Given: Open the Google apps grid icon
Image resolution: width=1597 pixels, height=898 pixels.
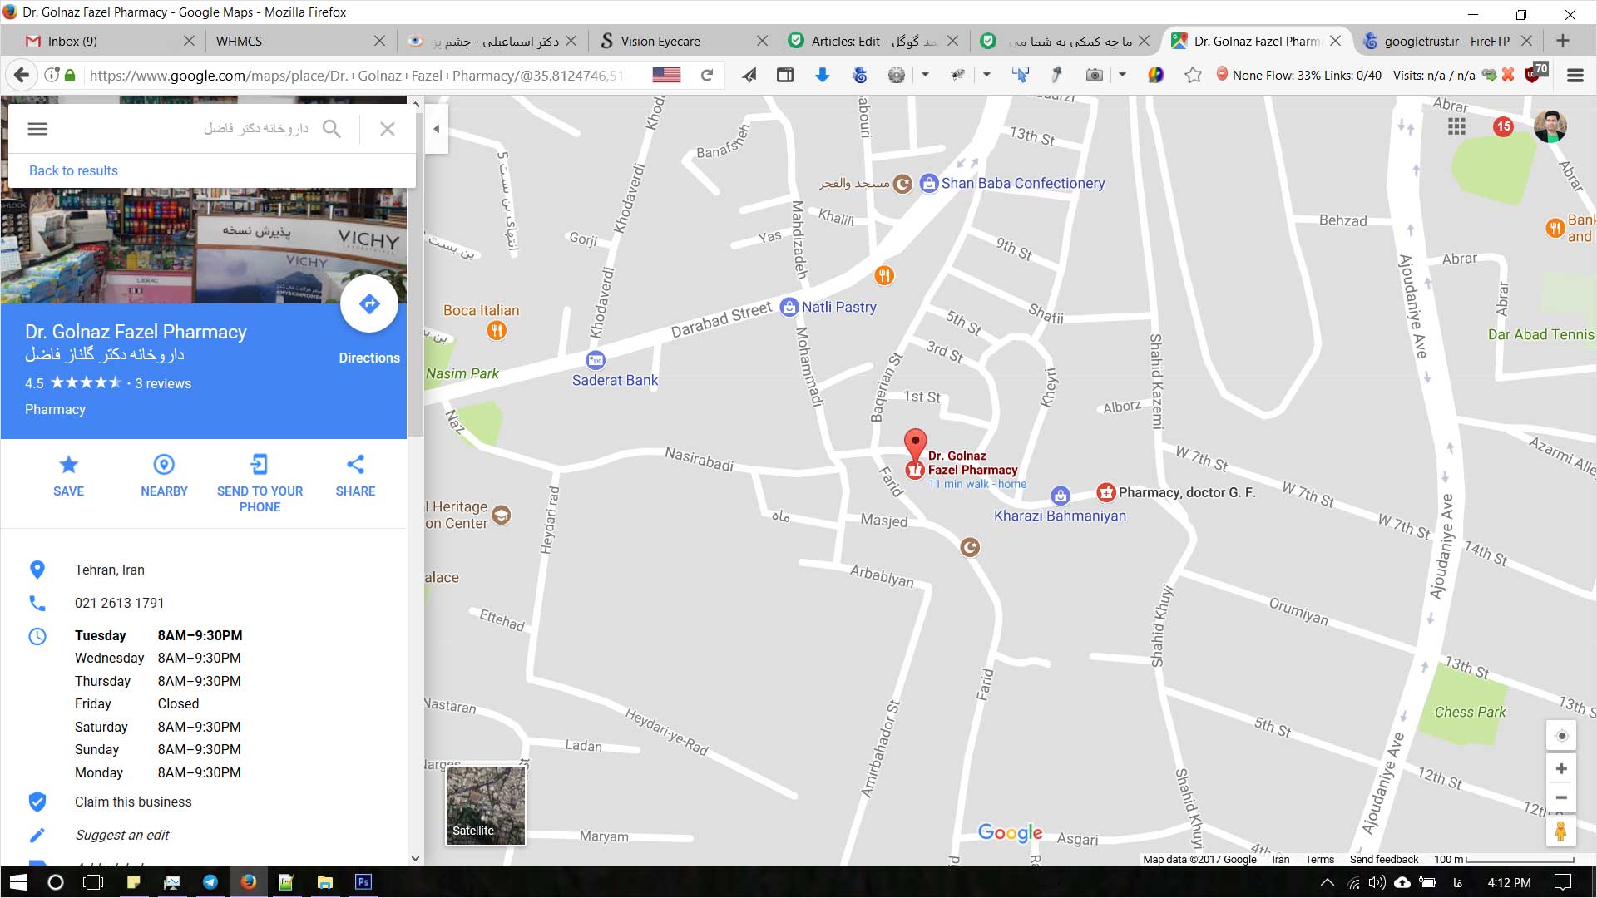Looking at the screenshot, I should pos(1456,126).
